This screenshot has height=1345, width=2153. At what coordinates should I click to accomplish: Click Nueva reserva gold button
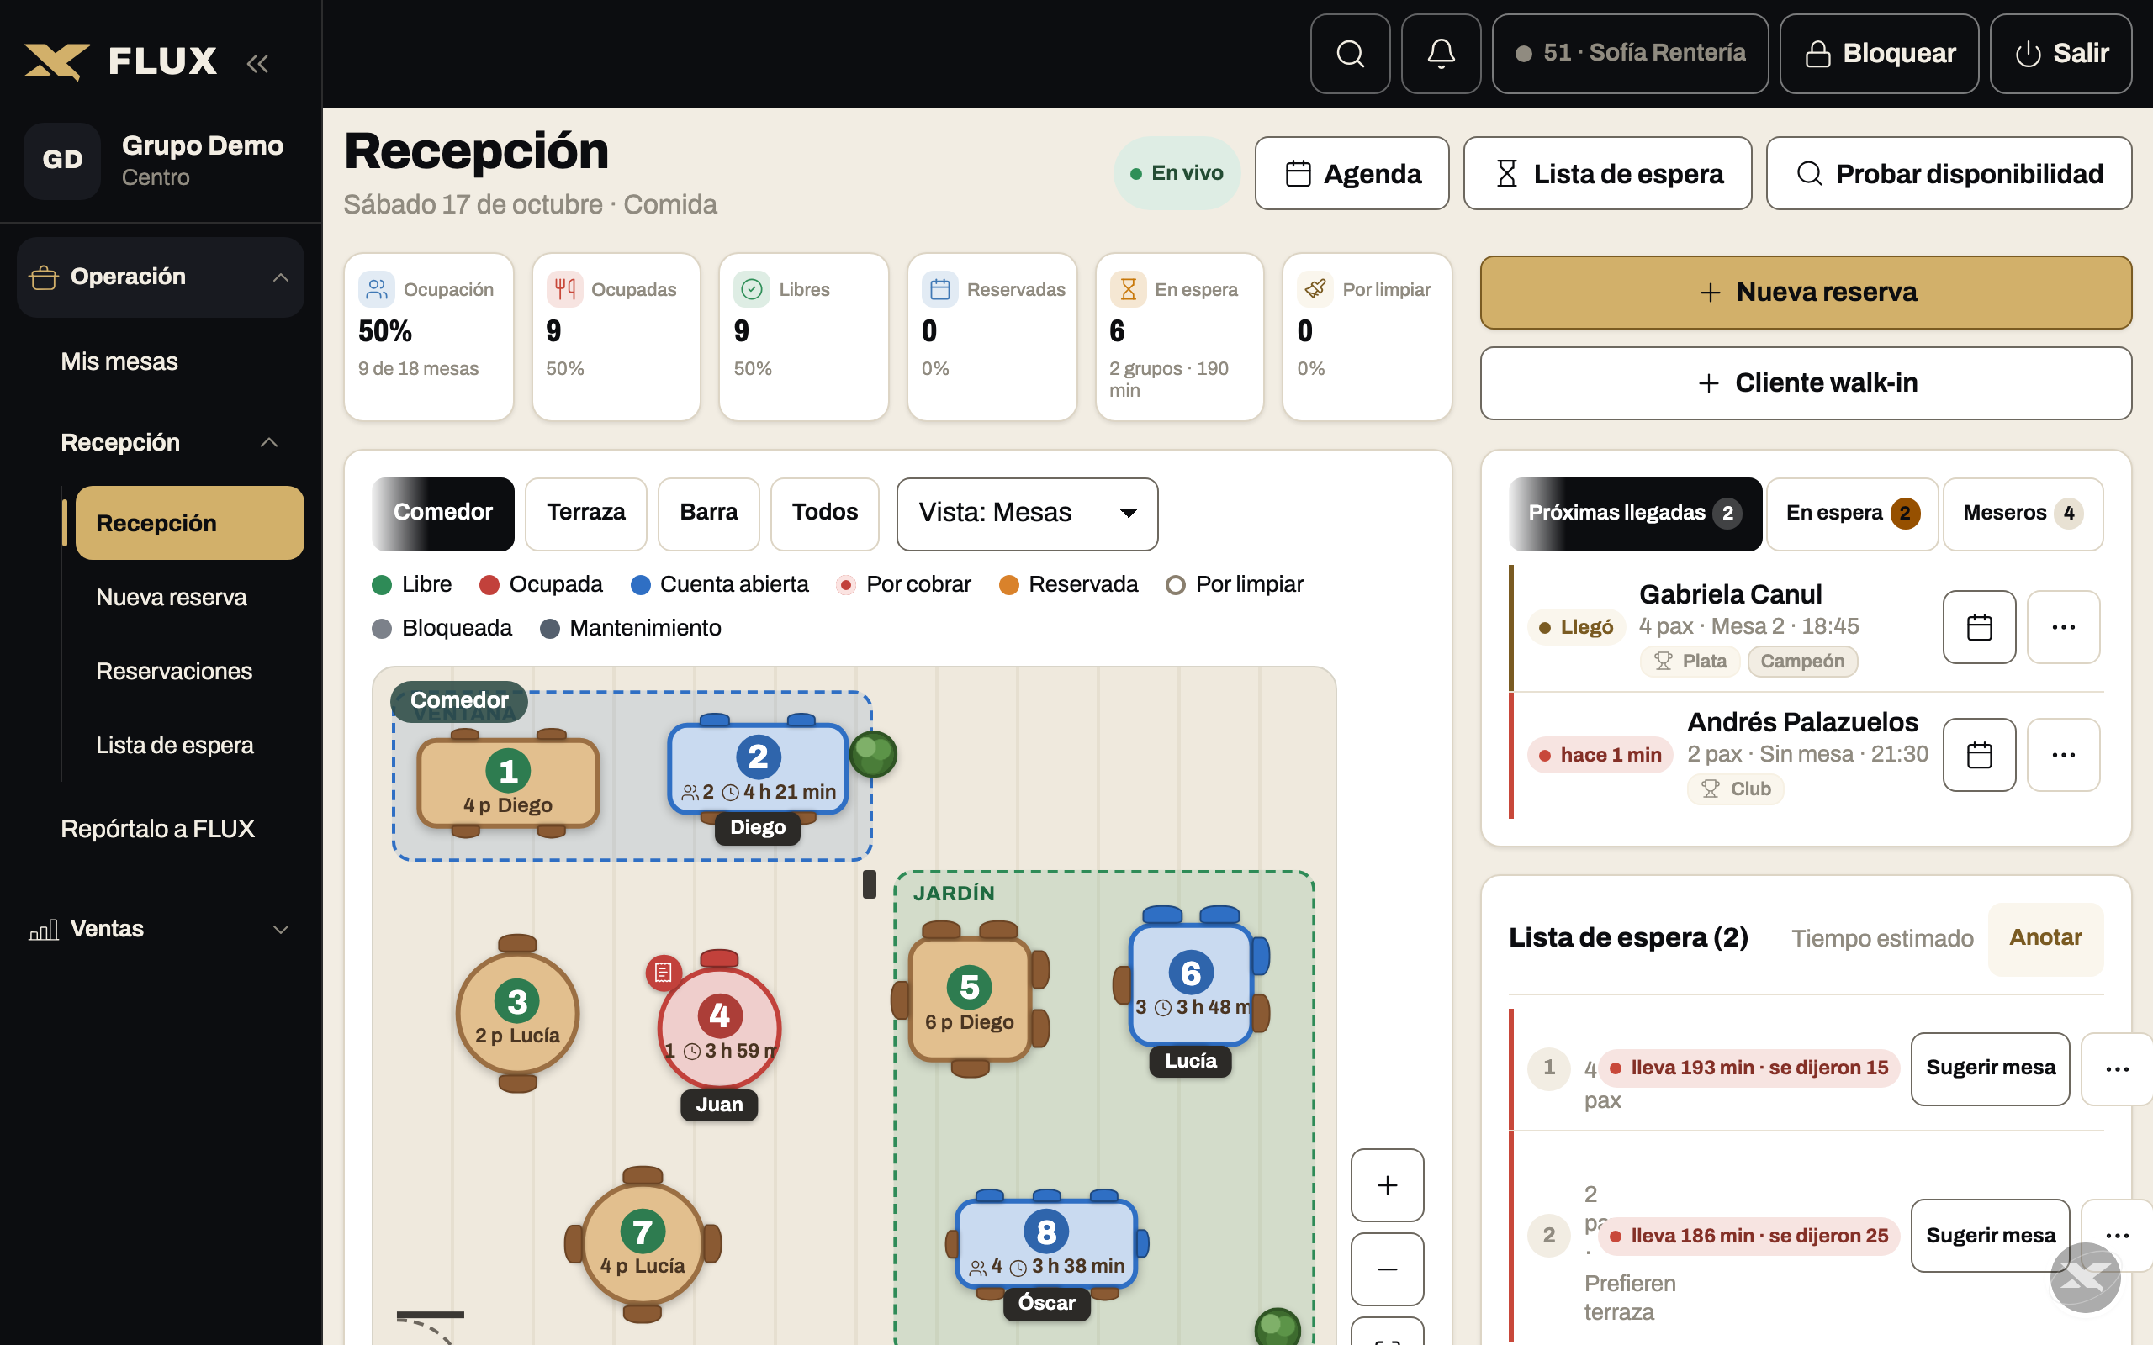pyautogui.click(x=1806, y=293)
